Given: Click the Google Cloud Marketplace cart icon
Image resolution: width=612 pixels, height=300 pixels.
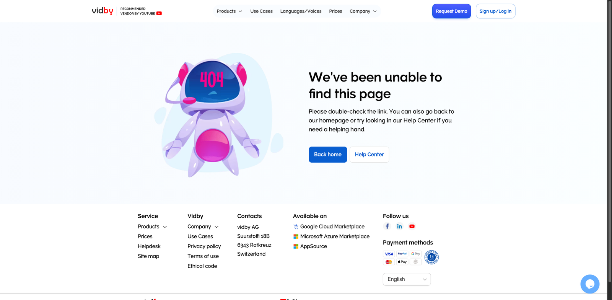Looking at the screenshot, I should (x=296, y=227).
